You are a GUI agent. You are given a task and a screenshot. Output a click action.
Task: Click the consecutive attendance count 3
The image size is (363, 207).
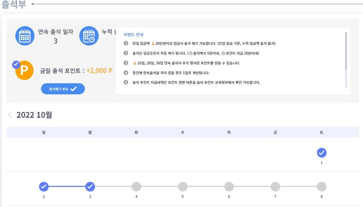[56, 41]
